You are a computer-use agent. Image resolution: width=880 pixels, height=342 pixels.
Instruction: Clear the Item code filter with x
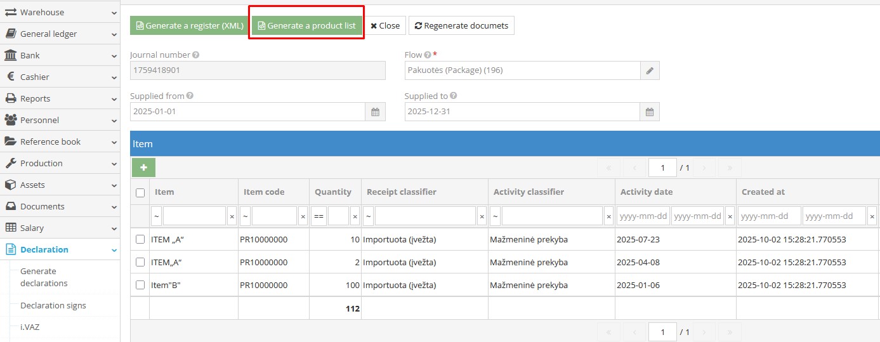pyautogui.click(x=303, y=216)
